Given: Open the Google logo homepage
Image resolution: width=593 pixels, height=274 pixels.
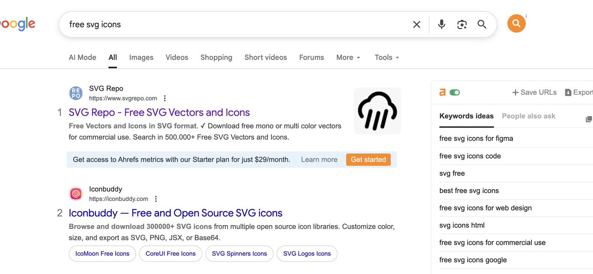Looking at the screenshot, I should [17, 24].
